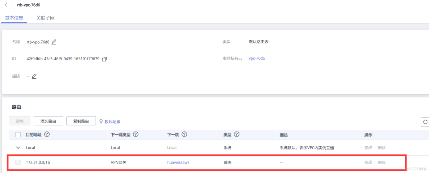
Task: Select the 基本信息 tab
Action: [x=14, y=18]
